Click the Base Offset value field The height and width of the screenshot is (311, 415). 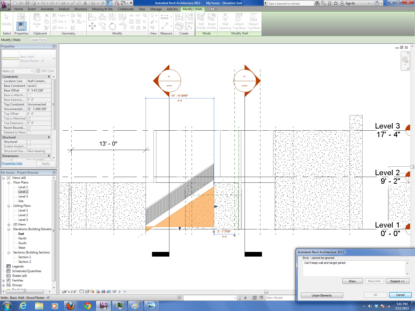tap(39, 90)
